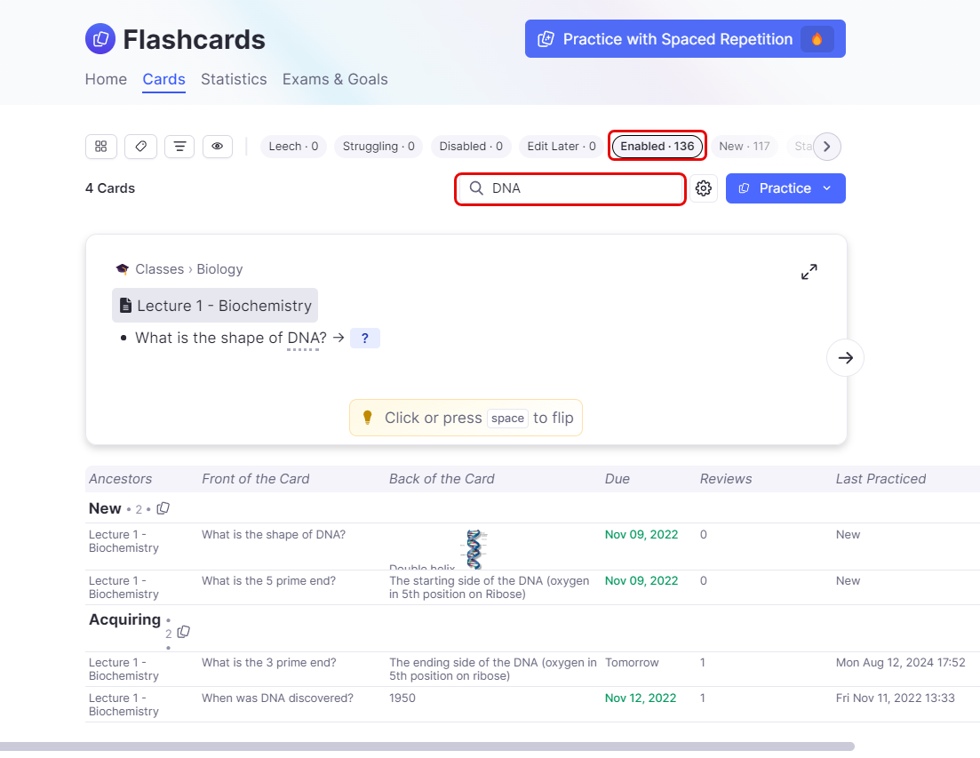This screenshot has height=758, width=980.
Task: Click the tag filter icon
Action: pyautogui.click(x=140, y=147)
